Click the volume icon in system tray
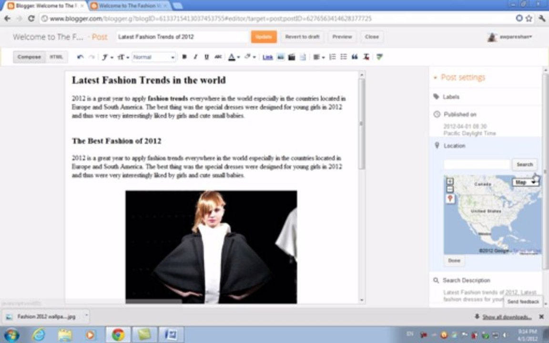The image size is (549, 343). [x=504, y=335]
